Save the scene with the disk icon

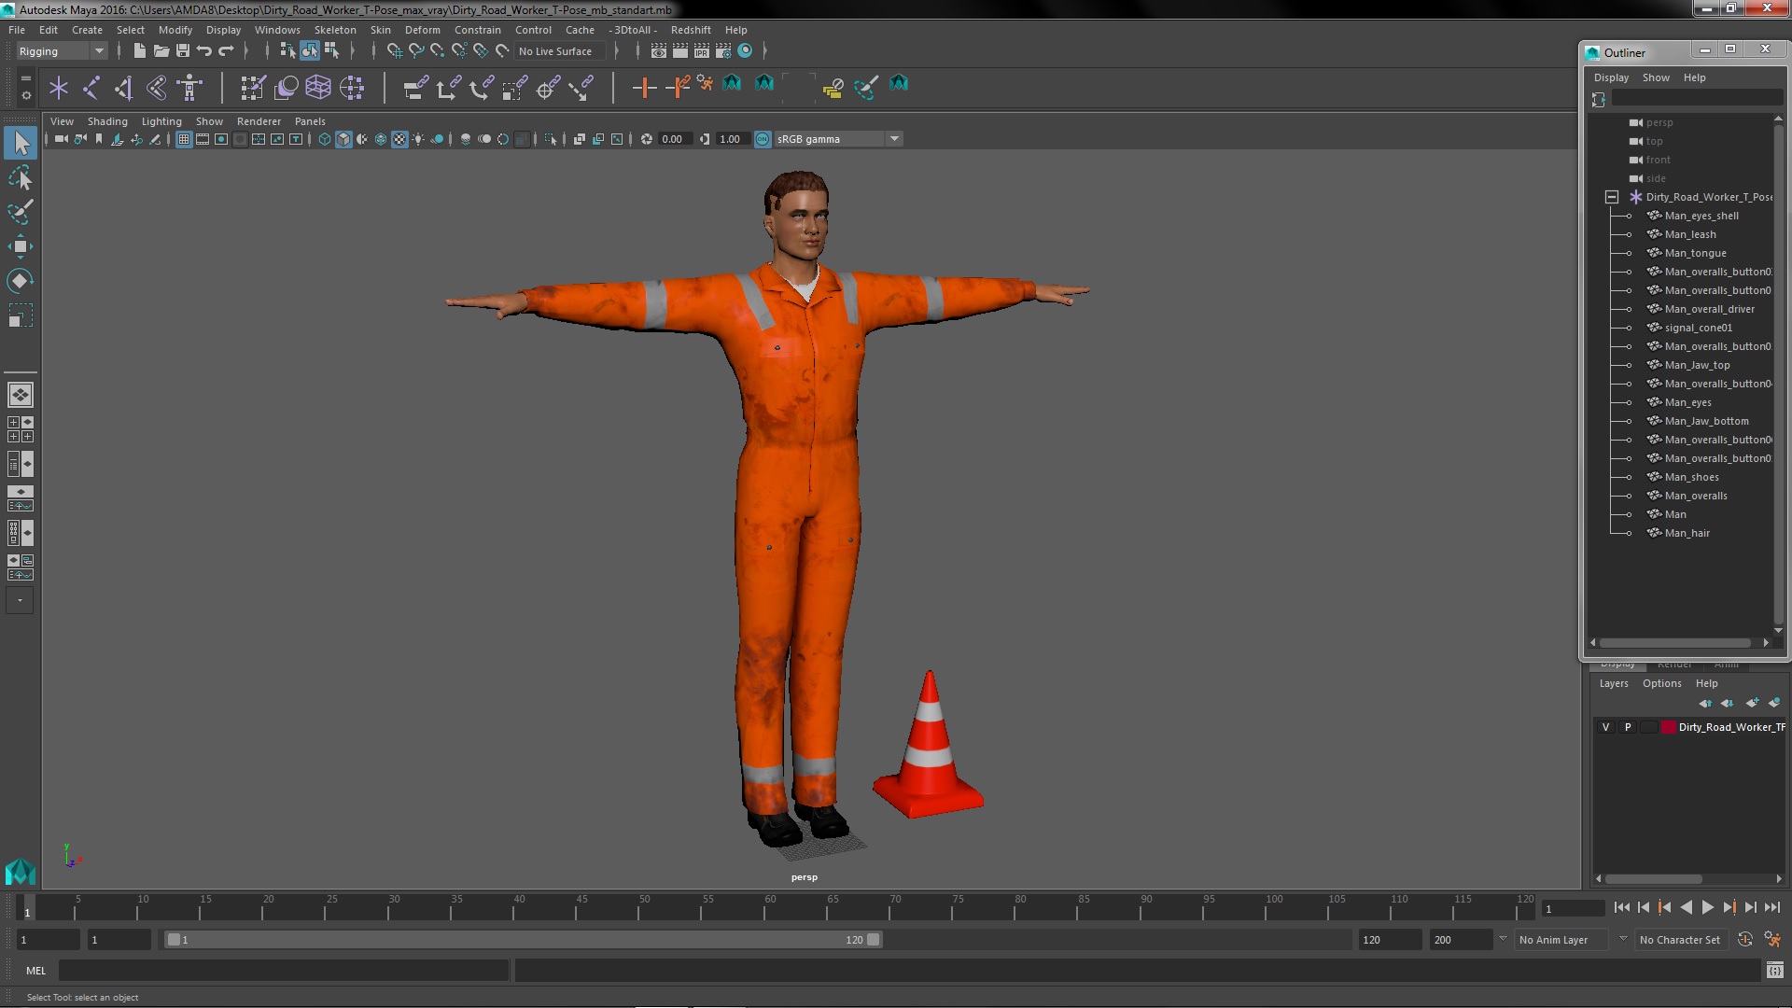coord(183,51)
